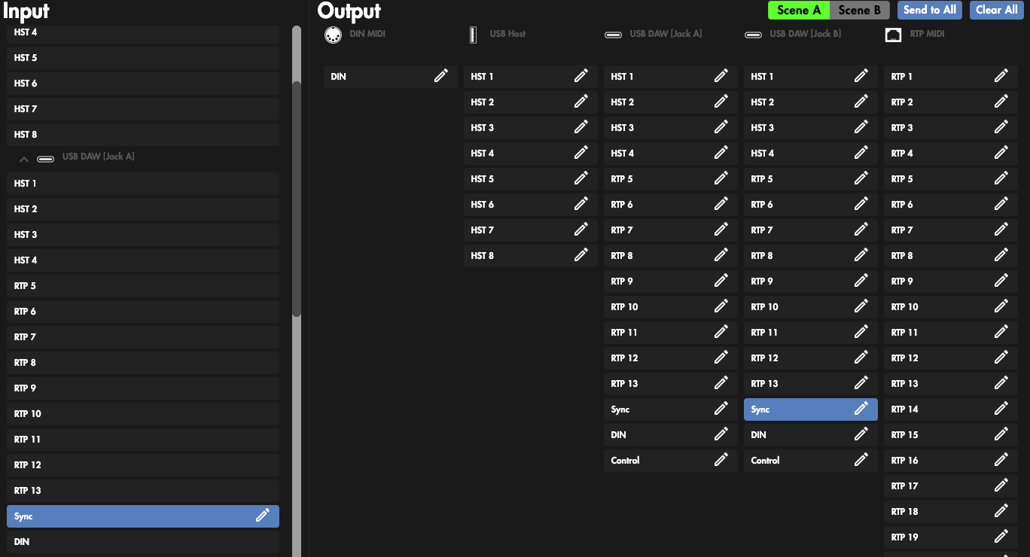This screenshot has height=557, width=1030.
Task: Click the Send to All button
Action: [x=929, y=10]
